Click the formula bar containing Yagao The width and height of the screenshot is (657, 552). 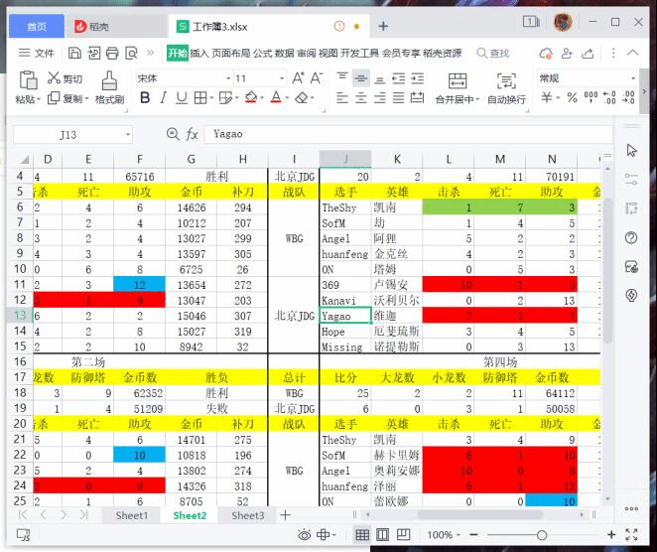[x=408, y=135]
